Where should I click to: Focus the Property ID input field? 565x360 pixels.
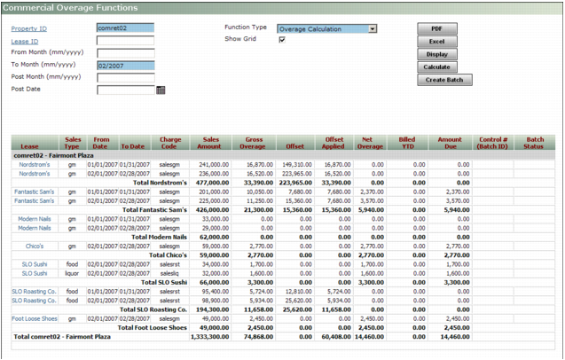pyautogui.click(x=125, y=28)
